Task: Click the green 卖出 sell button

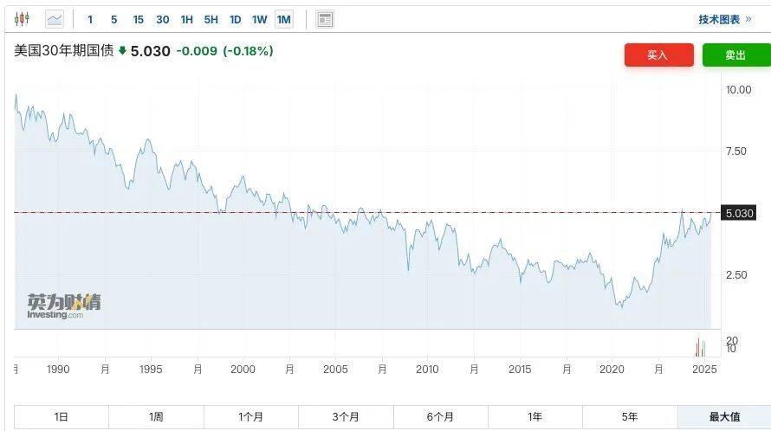Action: click(x=736, y=55)
